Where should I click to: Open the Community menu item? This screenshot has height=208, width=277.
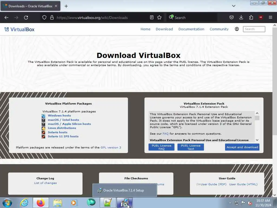[219, 29]
